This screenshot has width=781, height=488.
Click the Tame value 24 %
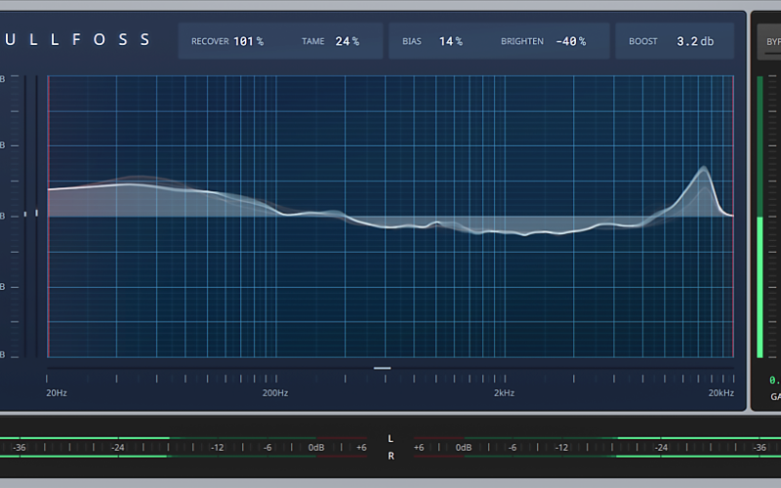point(348,41)
